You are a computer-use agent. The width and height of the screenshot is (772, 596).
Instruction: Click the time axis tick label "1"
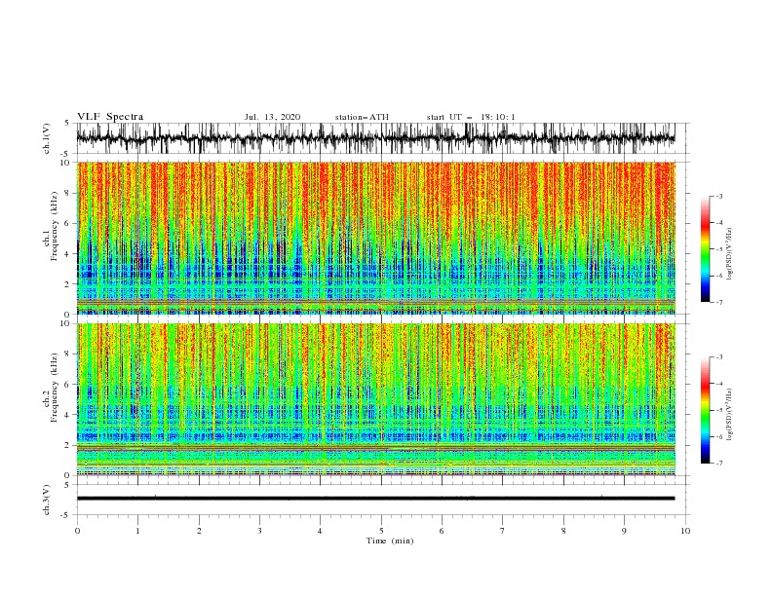[137, 531]
